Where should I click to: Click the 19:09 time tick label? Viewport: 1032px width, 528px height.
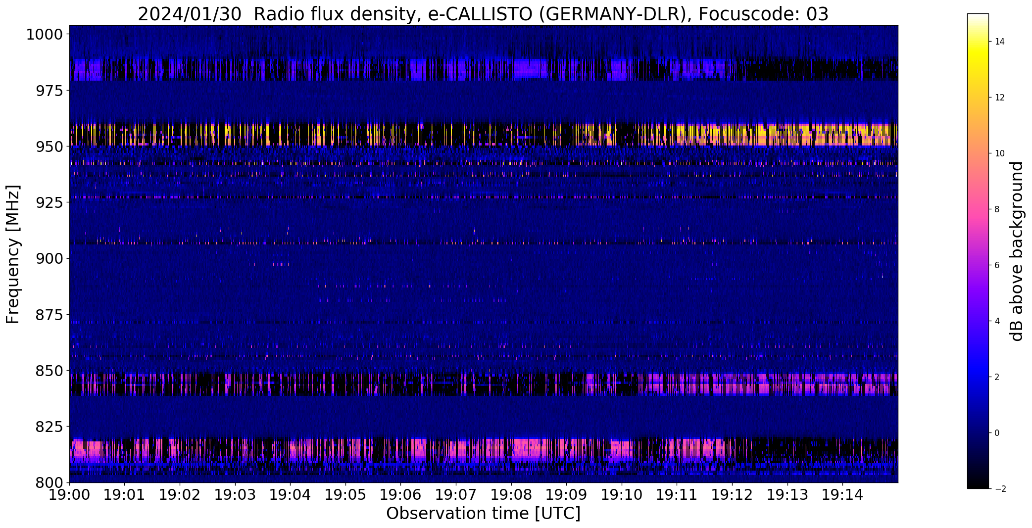(566, 494)
